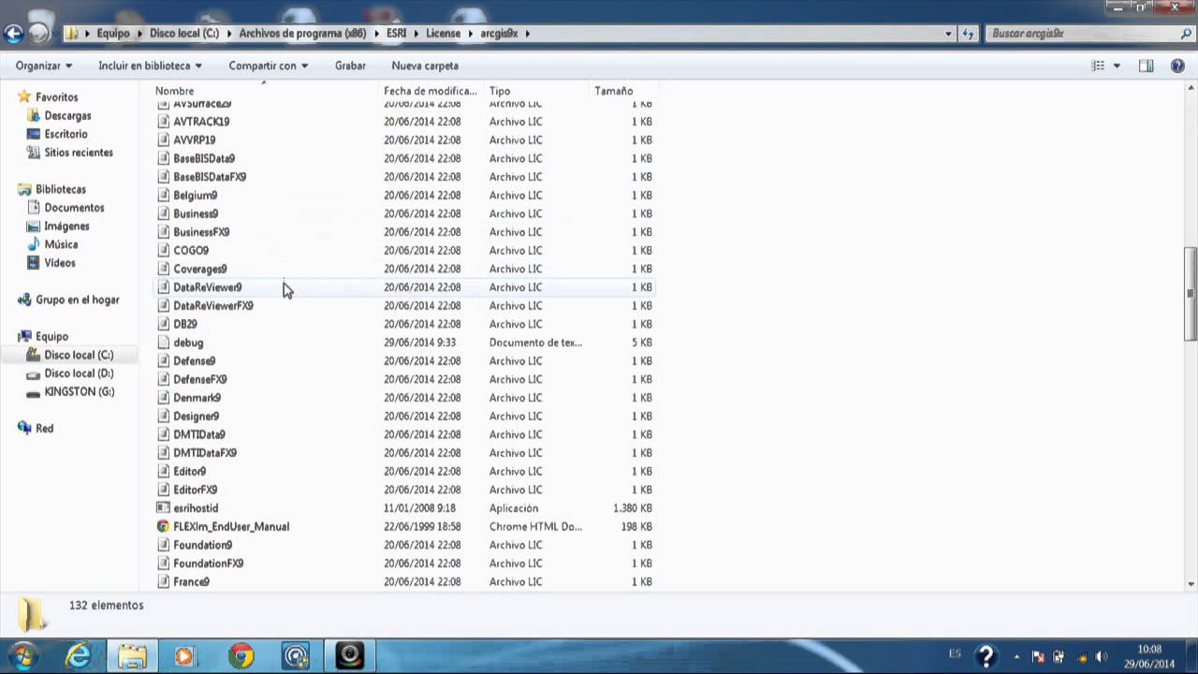Expand the chevron after arcgis9x in path
This screenshot has height=674, width=1198.
click(527, 33)
